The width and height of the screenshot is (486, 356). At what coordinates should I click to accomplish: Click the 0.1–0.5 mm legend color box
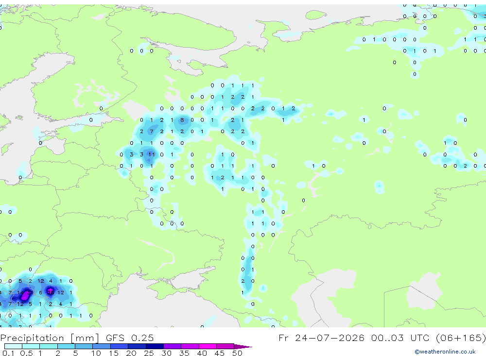[13, 346]
